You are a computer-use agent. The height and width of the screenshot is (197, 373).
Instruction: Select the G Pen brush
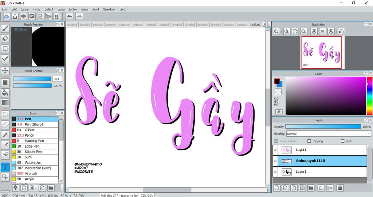(35, 130)
